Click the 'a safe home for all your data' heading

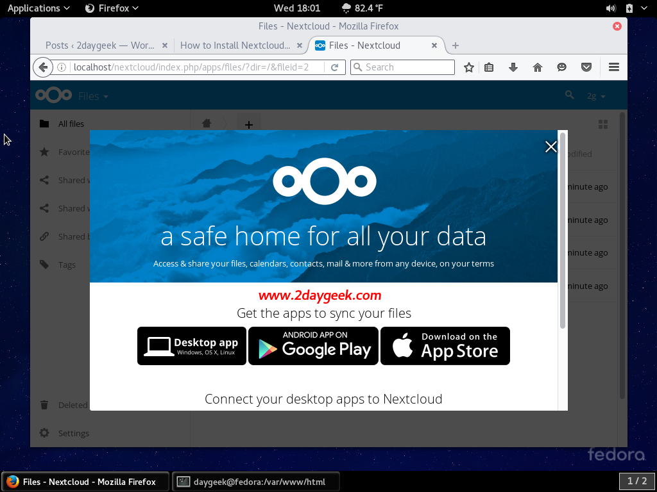(x=323, y=237)
